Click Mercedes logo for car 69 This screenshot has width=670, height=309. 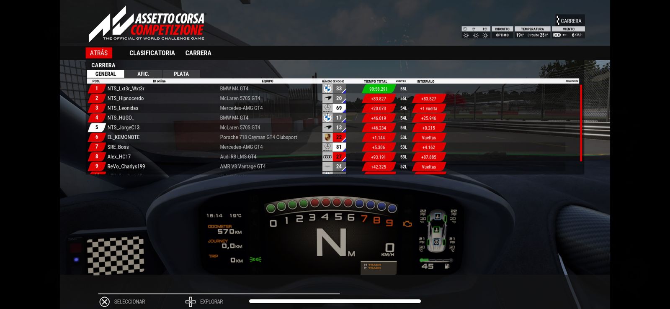327,108
